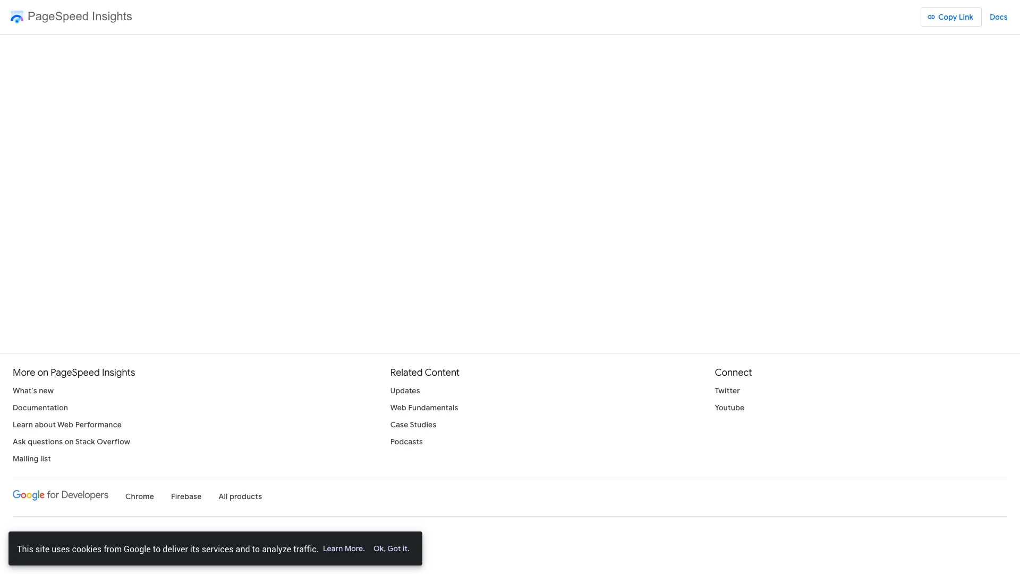Open the Documentation footer link
The image size is (1020, 574).
click(x=40, y=408)
